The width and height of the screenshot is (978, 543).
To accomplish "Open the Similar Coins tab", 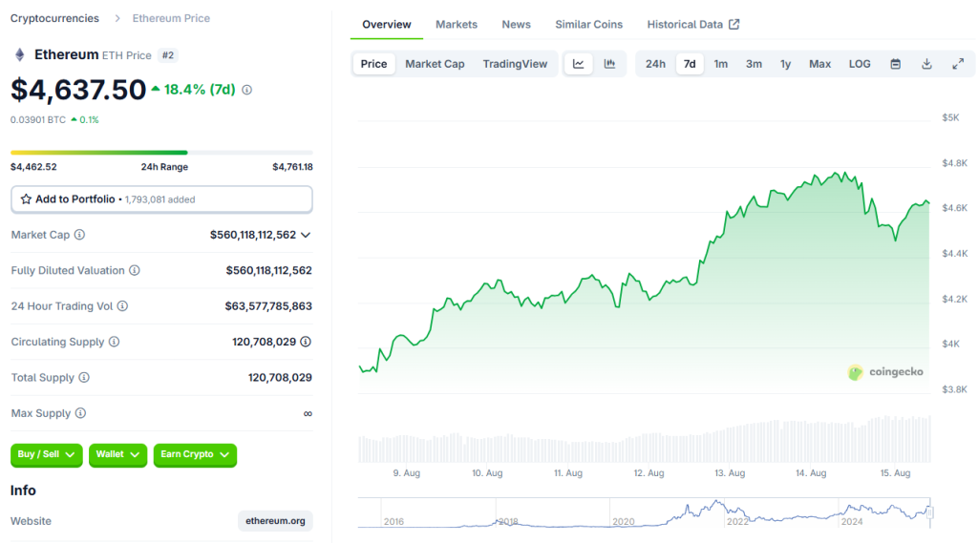I will pos(588,24).
